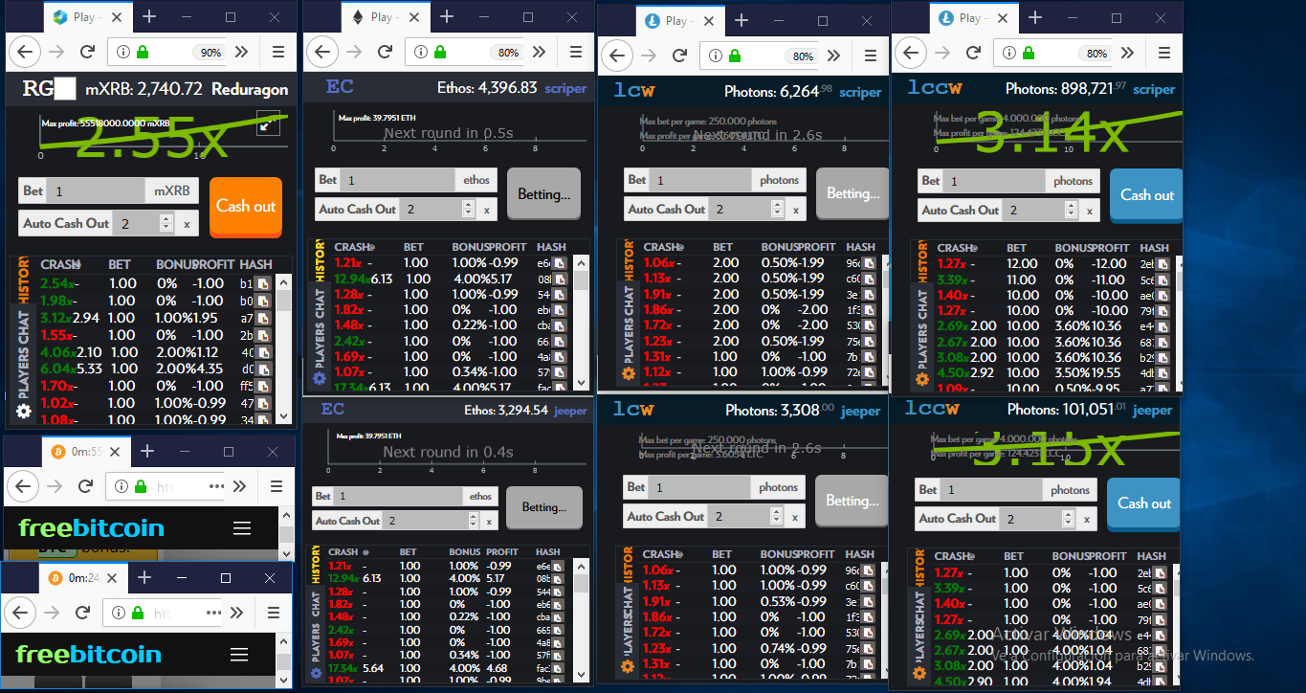
Task: Switch to the PLAYERS tab in the EC jeeper panel
Action: pos(317,642)
